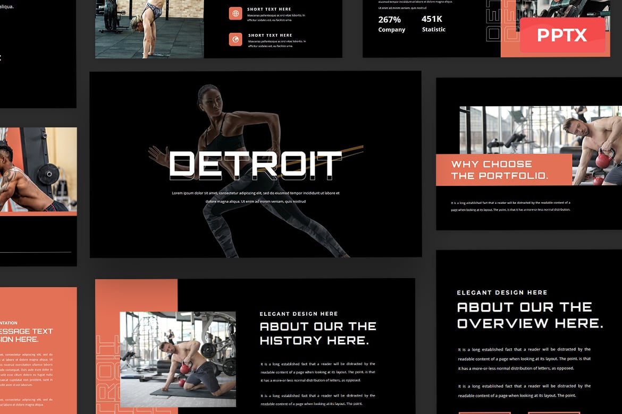
Task: Click the About Our The Overview Here heading
Action: point(530,315)
